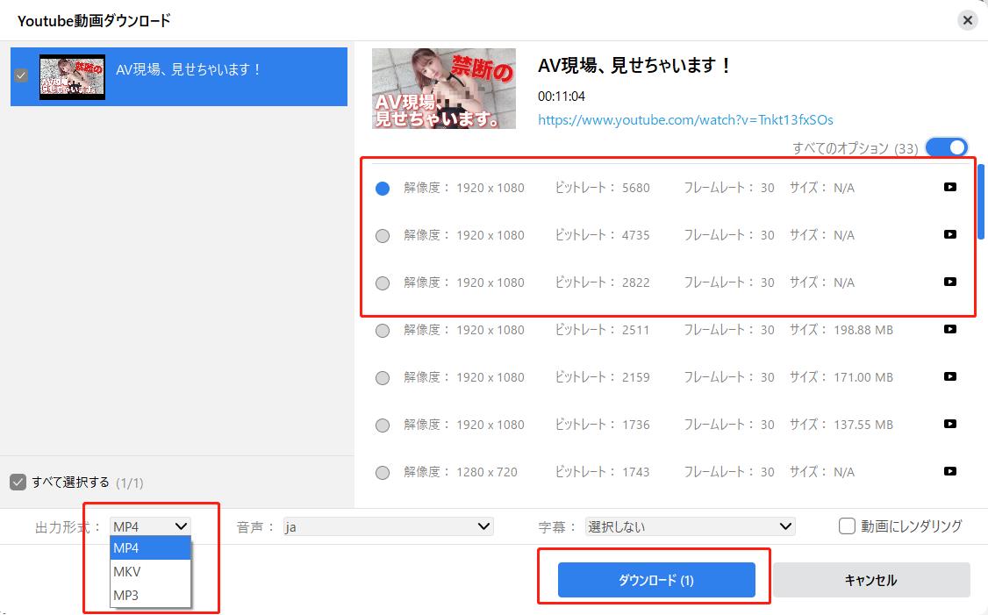Choose MP3 in the format list

point(150,595)
